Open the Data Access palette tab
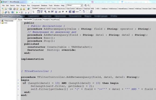This screenshot has width=156, height=100. (x=61, y=9)
